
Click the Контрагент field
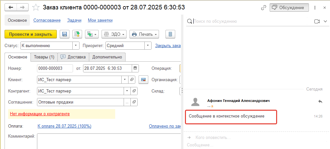tap(80, 91)
